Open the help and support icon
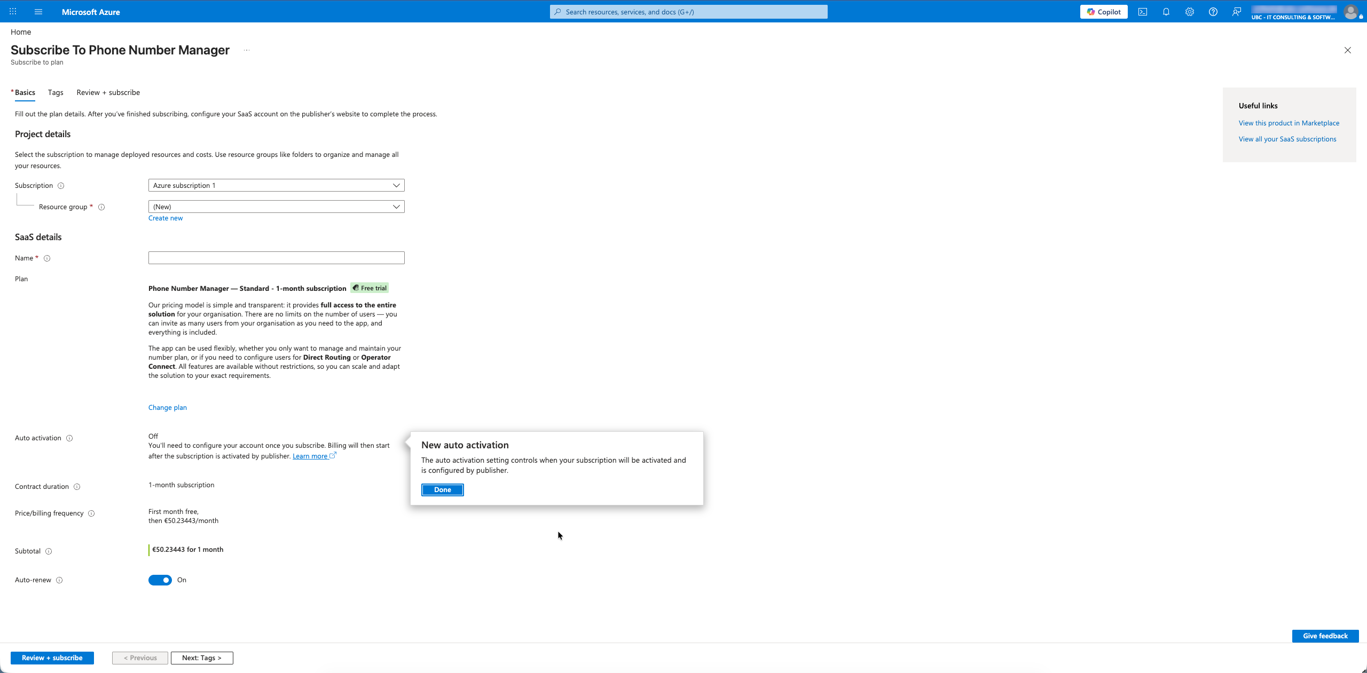 (1213, 12)
